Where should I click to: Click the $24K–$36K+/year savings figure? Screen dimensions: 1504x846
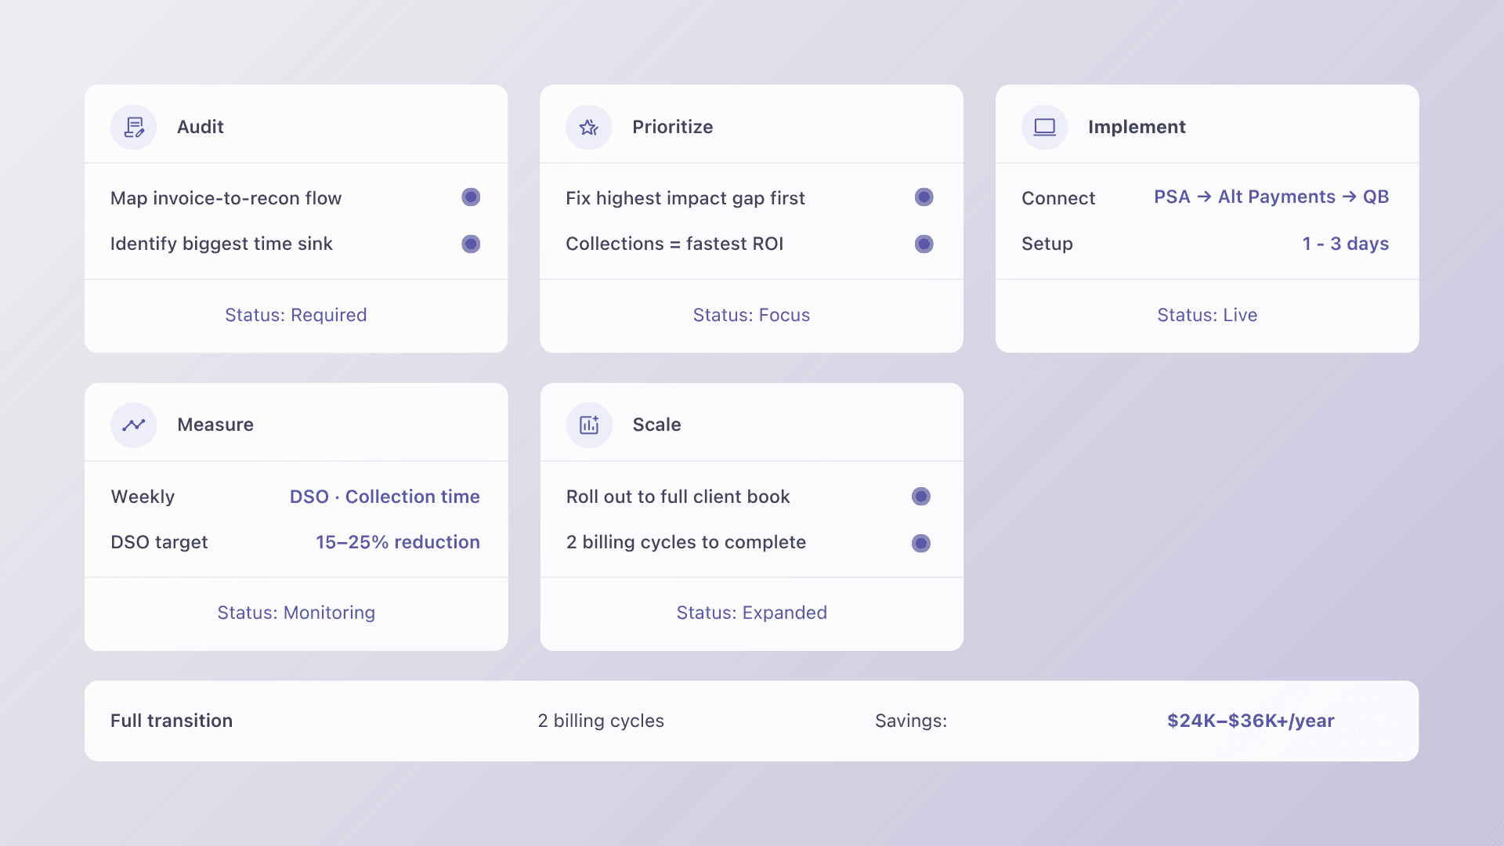click(x=1251, y=721)
